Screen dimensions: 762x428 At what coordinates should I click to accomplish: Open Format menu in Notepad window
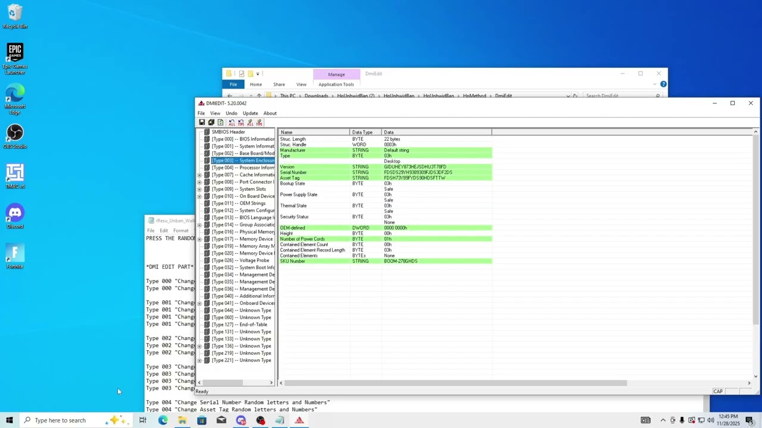click(180, 231)
